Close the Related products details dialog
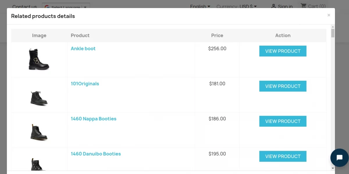The image size is (349, 174). pyautogui.click(x=329, y=15)
